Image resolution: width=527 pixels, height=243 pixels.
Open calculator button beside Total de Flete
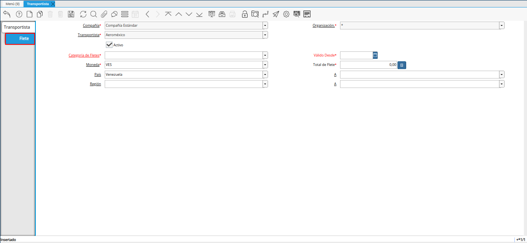click(x=401, y=65)
